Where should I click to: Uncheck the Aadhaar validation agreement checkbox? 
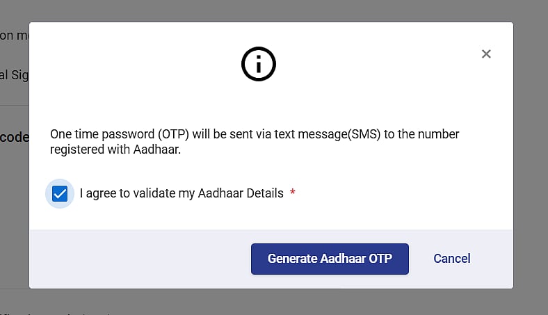(60, 194)
